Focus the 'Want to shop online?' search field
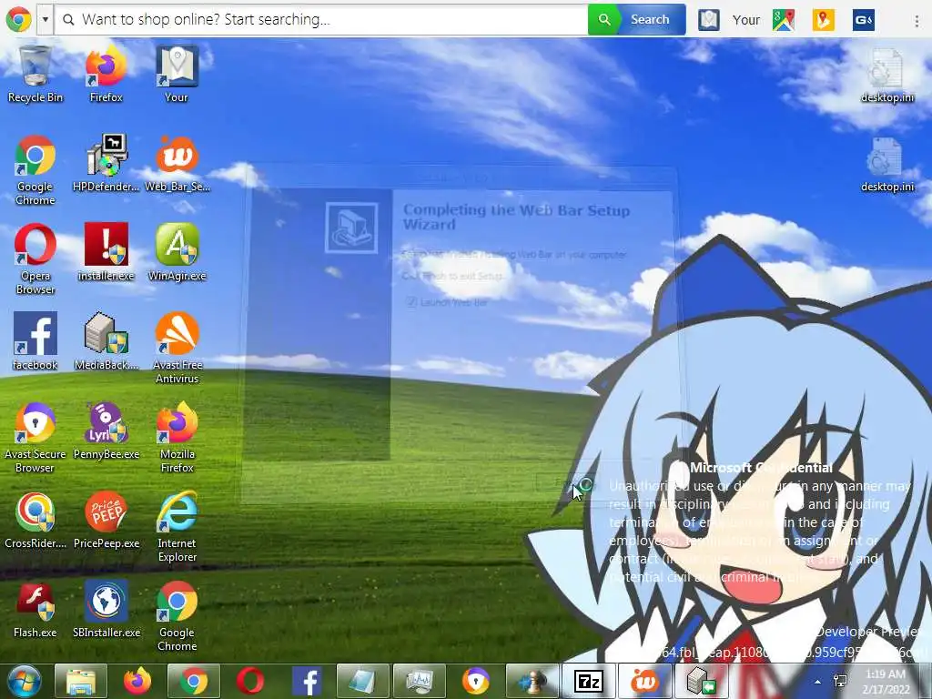This screenshot has height=699, width=932. (x=321, y=19)
